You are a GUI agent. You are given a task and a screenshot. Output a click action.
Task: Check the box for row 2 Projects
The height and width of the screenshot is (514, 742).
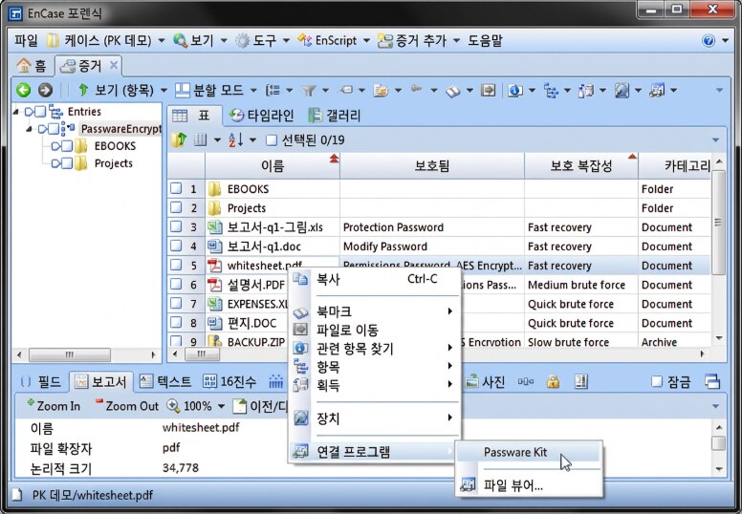176,207
